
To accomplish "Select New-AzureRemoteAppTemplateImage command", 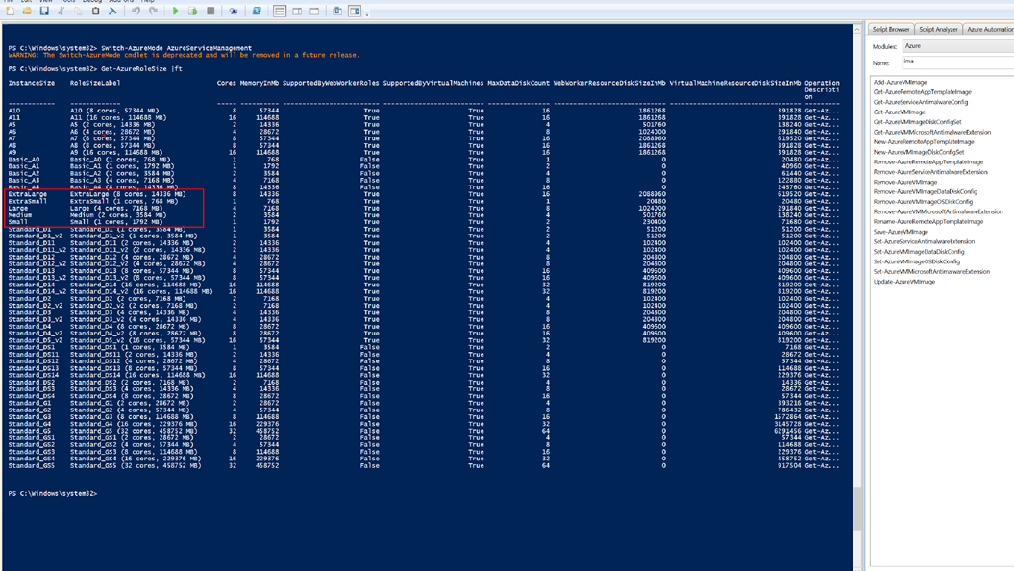I will 924,142.
